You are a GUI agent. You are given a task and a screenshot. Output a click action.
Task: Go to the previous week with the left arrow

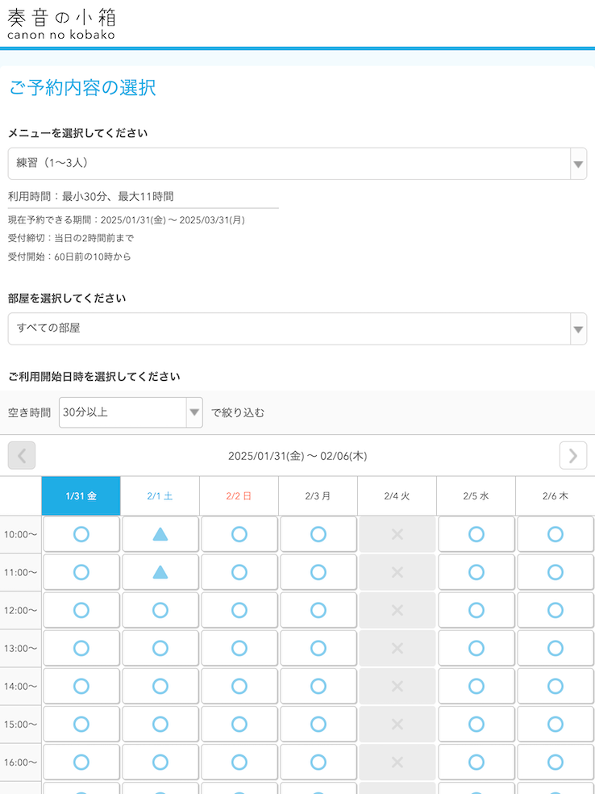[x=22, y=456]
